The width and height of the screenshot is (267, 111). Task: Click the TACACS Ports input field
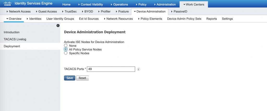(x=111, y=69)
